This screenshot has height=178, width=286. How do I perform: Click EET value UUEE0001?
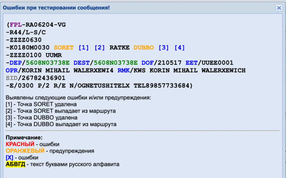pyautogui.click(x=218, y=63)
